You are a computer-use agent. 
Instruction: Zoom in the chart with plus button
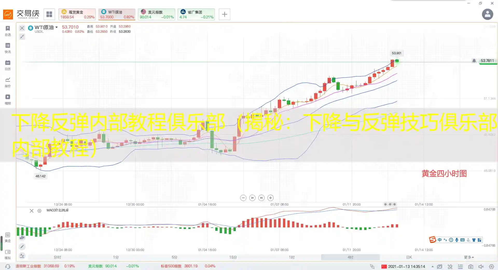coord(271,198)
